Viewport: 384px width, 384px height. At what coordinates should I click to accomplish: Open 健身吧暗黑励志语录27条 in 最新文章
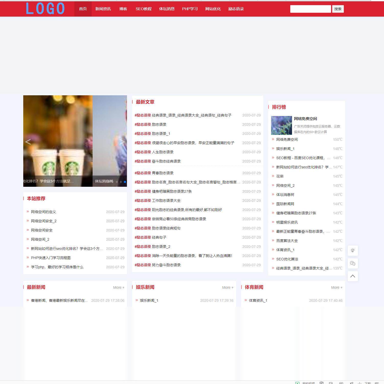point(172,191)
